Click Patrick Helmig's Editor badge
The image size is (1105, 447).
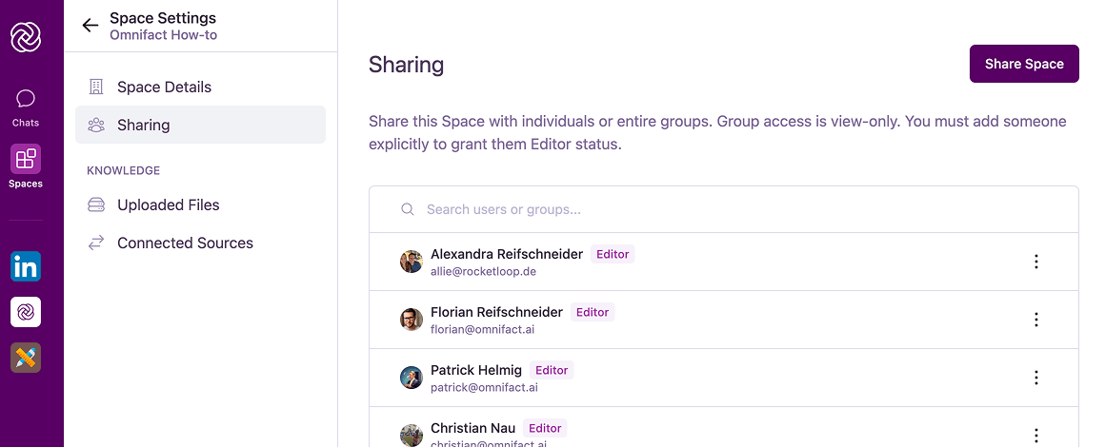point(552,370)
